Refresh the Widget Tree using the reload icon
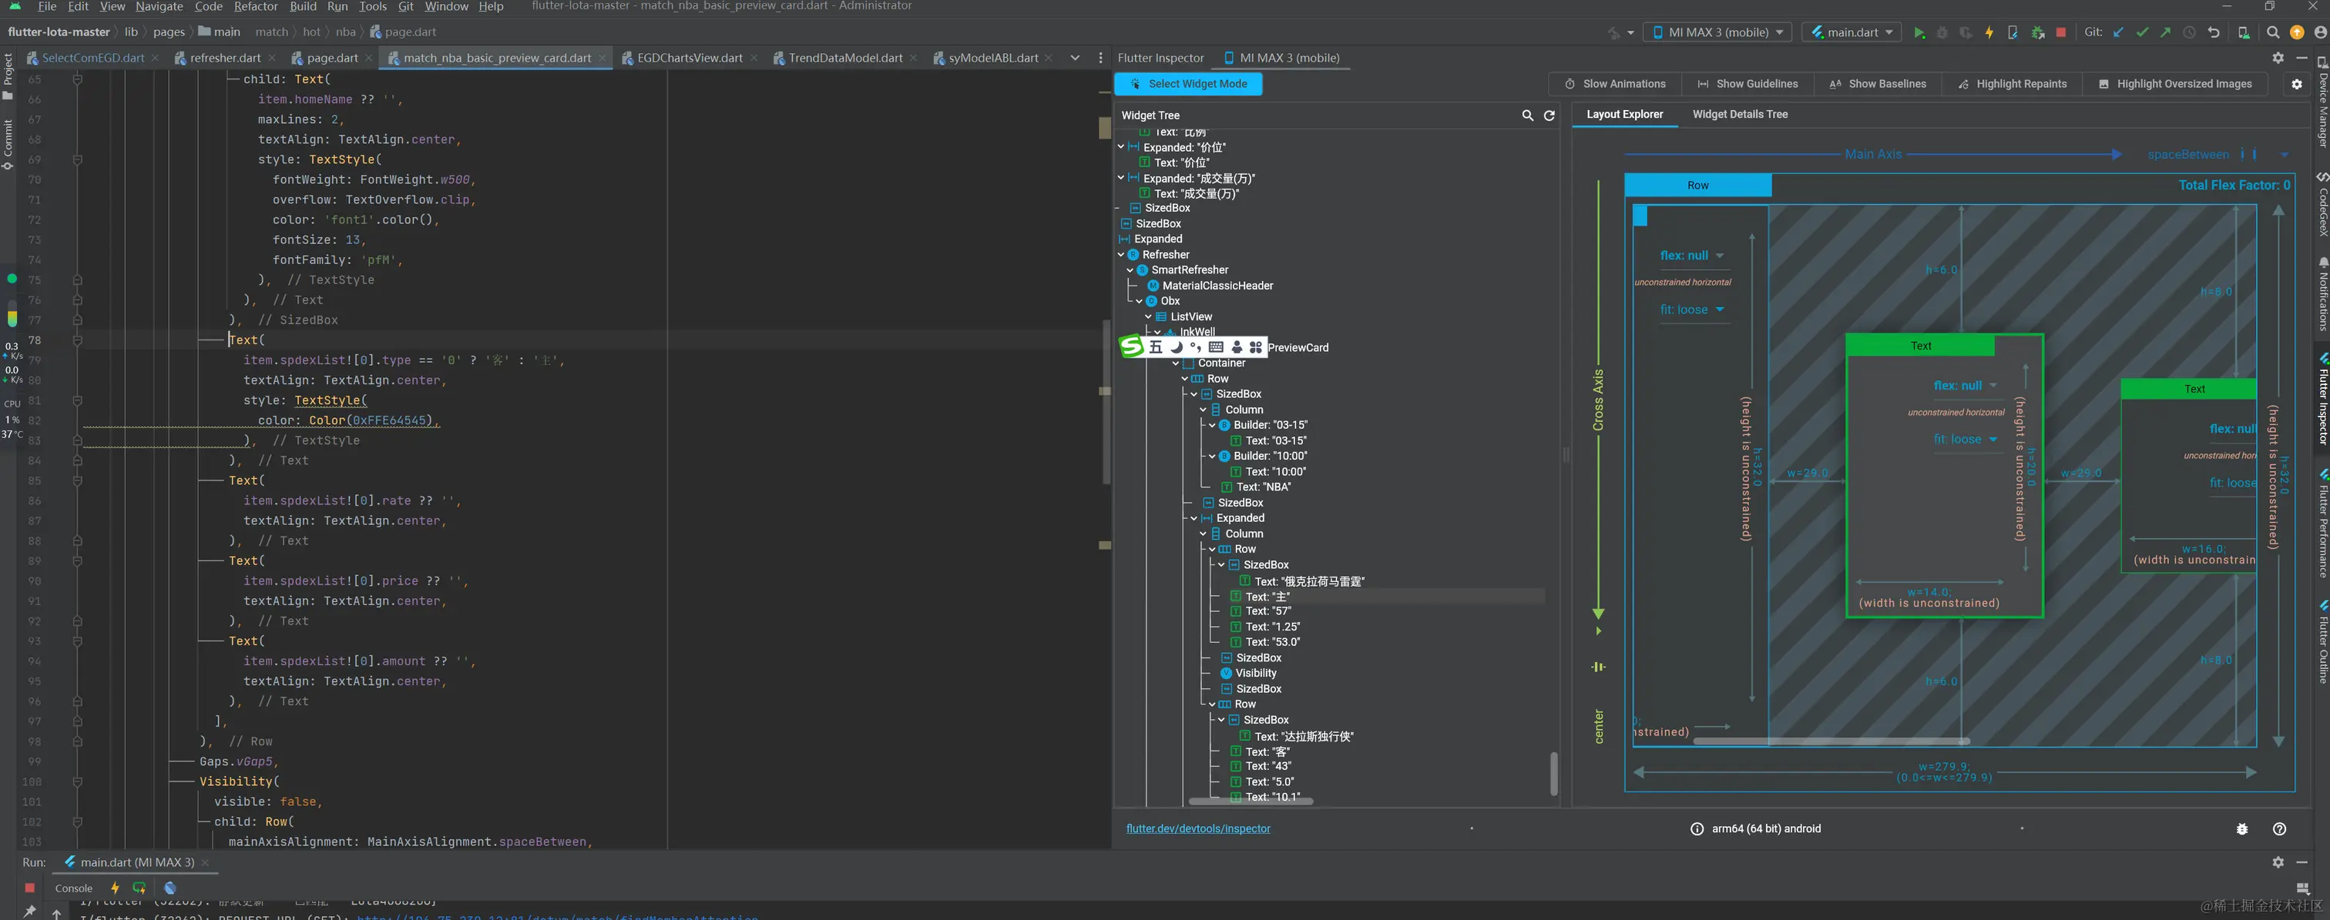2330x920 pixels. [1549, 115]
